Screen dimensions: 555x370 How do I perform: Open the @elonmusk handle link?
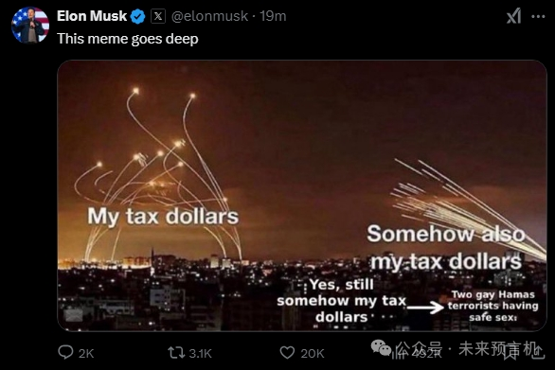tap(209, 16)
